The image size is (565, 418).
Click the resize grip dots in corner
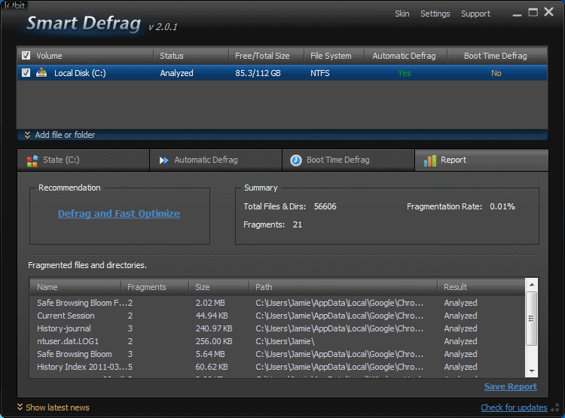pyautogui.click(x=556, y=407)
